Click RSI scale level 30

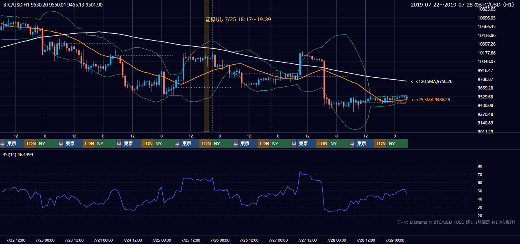coord(480,207)
